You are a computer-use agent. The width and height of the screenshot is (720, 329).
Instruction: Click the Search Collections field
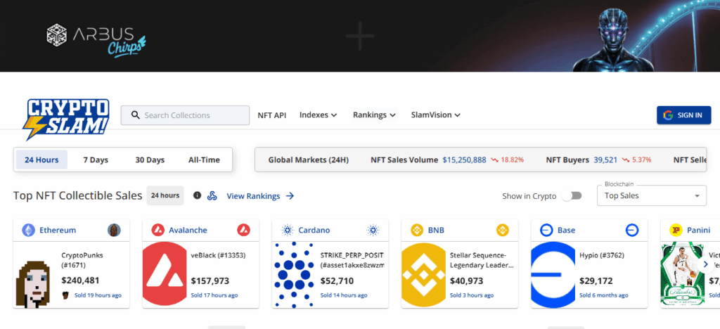pos(185,115)
